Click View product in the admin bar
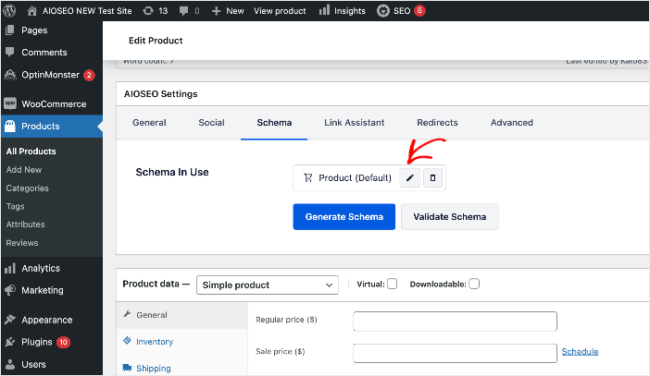Image resolution: width=650 pixels, height=376 pixels. [280, 11]
